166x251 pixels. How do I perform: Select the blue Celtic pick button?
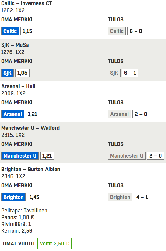coord(10,31)
